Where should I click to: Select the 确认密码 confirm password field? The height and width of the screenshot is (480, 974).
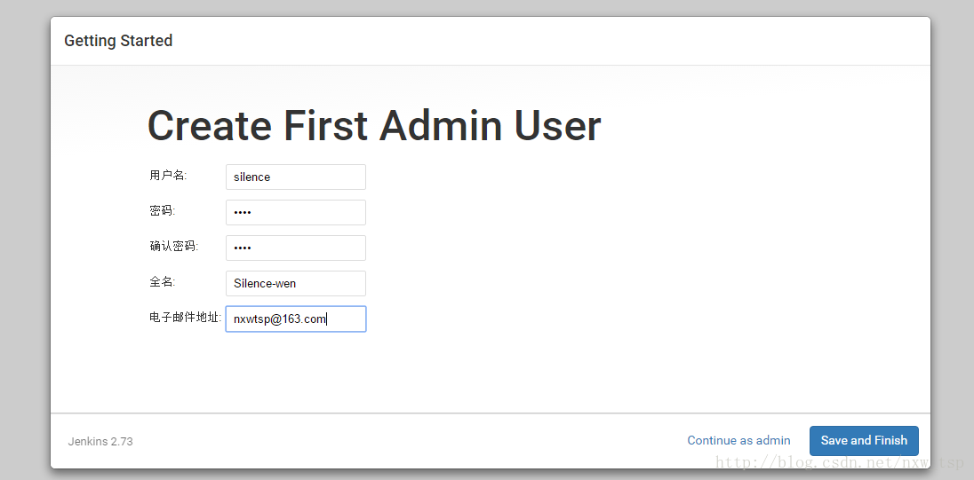296,248
